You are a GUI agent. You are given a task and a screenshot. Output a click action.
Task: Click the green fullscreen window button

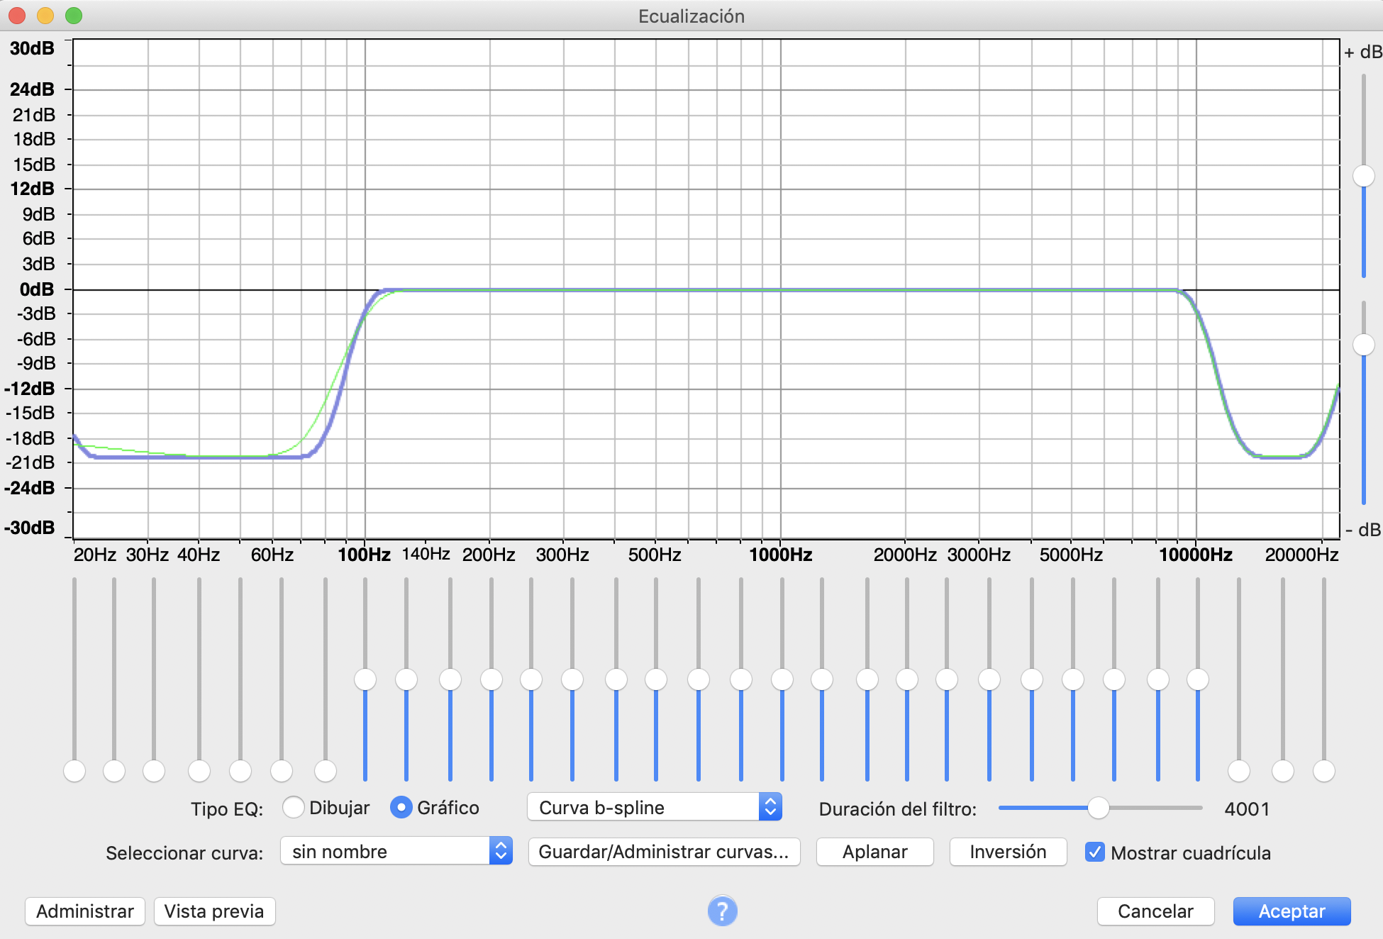(x=74, y=16)
